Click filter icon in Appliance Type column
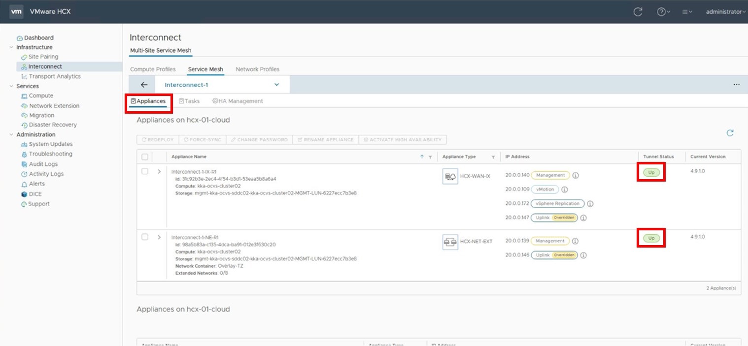The image size is (748, 346). 493,157
